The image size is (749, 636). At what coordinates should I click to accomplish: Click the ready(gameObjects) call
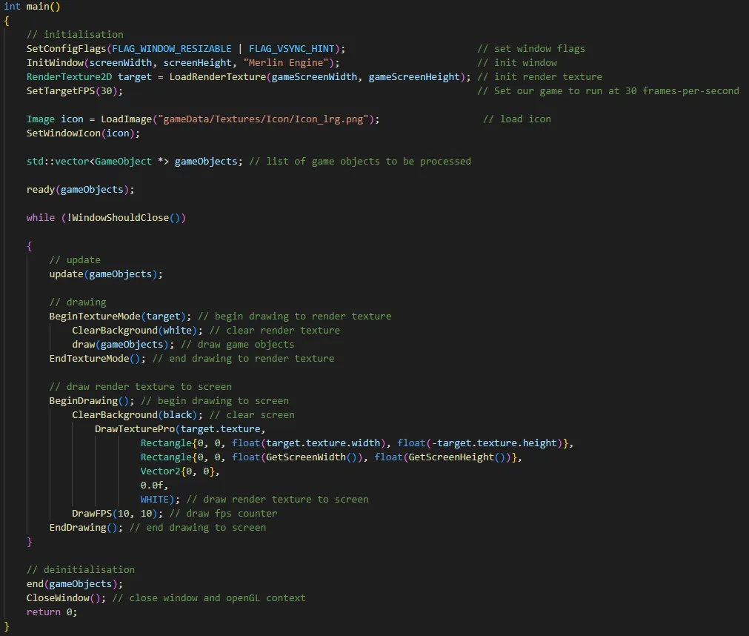point(80,189)
